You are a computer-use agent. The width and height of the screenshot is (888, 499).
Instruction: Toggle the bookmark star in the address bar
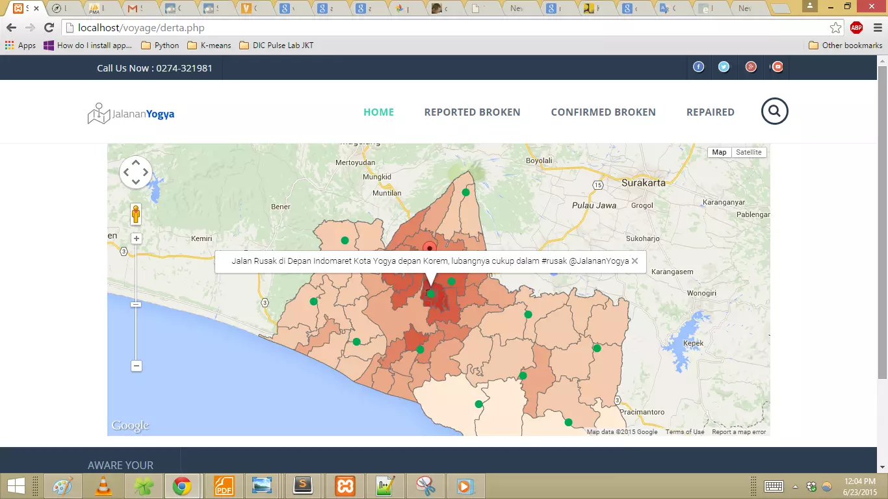[x=837, y=27]
